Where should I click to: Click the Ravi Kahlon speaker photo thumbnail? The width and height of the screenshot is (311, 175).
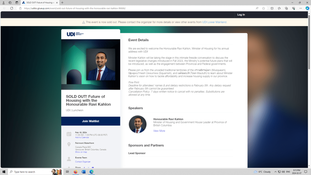[x=138, y=124]
